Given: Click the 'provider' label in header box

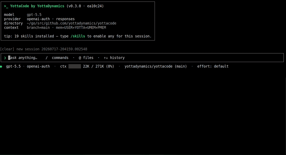Looking at the screenshot, I should (x=12, y=19).
